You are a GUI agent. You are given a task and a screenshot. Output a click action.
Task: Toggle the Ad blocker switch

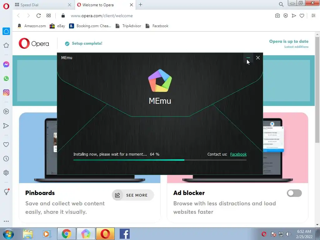pyautogui.click(x=294, y=193)
